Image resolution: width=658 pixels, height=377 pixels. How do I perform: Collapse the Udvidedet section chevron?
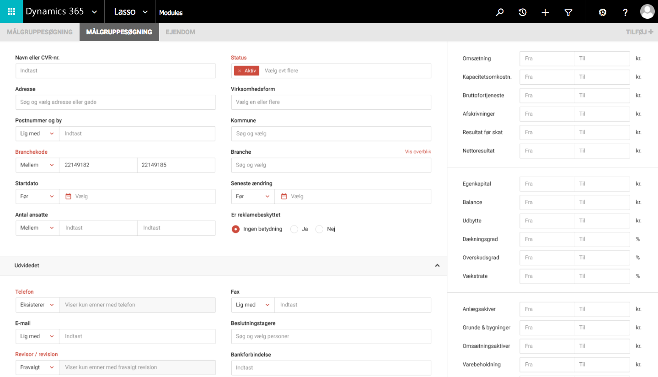point(437,265)
